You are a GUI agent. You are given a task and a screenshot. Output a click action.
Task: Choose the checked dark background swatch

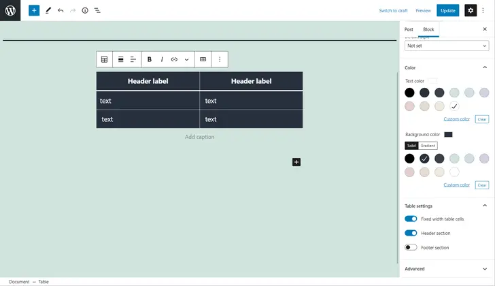tap(424, 159)
